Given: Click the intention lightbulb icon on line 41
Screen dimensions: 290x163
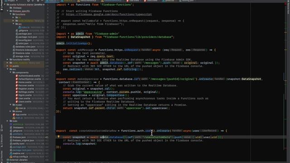Looking at the screenshot, I should [x=58, y=137].
